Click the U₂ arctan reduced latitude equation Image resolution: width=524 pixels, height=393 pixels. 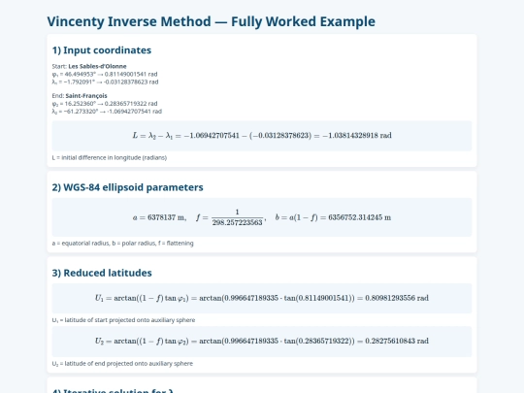262,342
